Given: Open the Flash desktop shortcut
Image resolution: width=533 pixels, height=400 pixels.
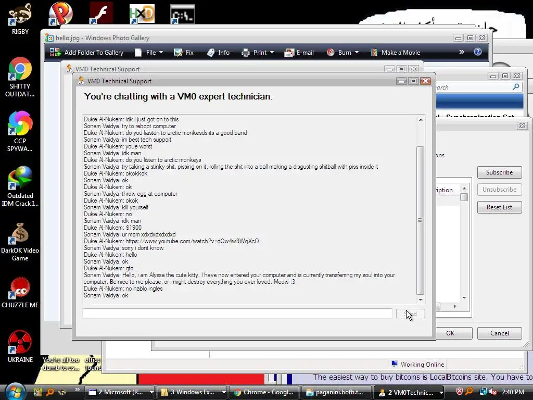Looking at the screenshot, I should (101, 14).
